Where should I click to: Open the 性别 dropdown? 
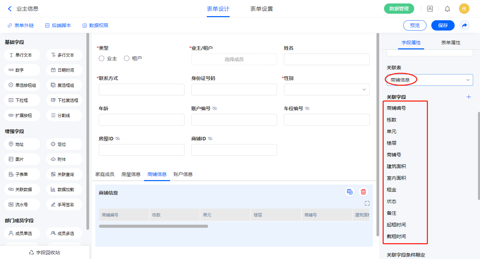point(326,90)
